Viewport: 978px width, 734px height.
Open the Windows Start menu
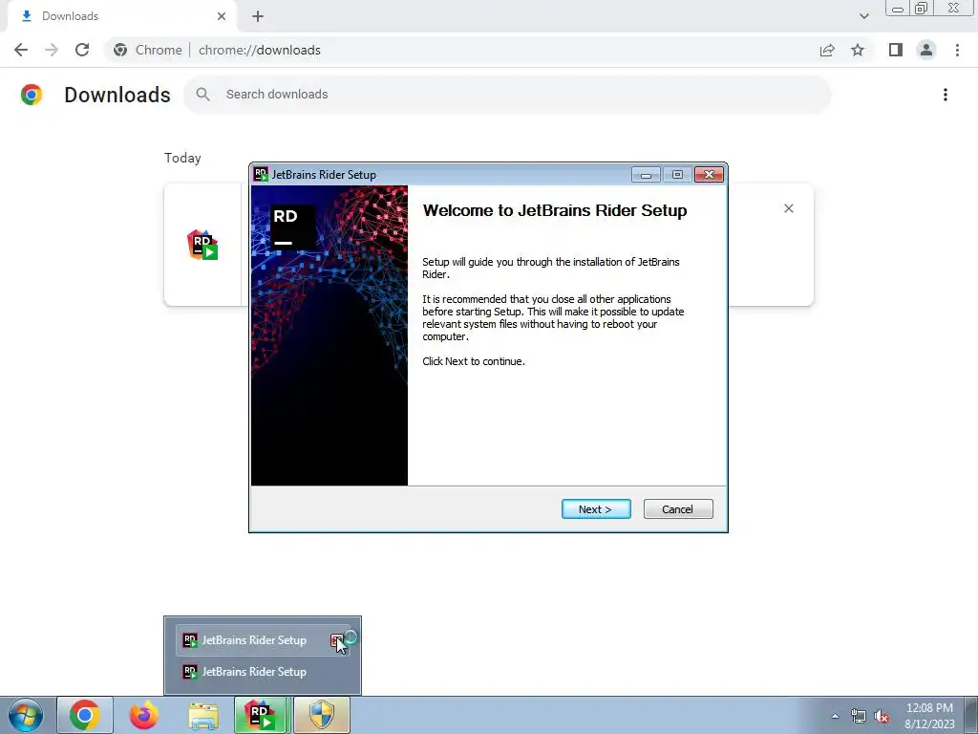[25, 715]
